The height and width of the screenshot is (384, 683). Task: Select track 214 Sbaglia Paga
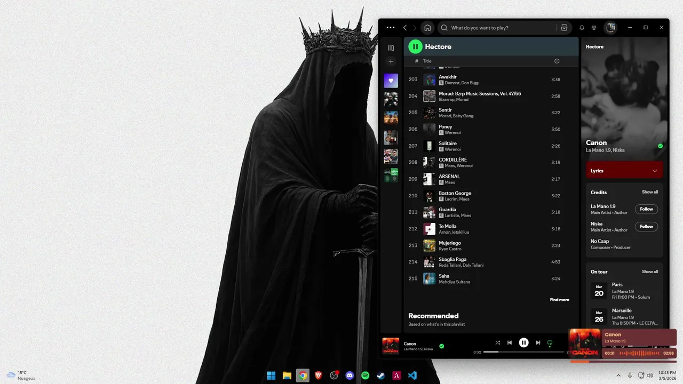[x=491, y=262]
